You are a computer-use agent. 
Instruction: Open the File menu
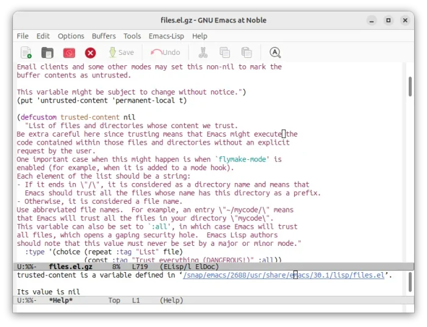[x=23, y=36]
